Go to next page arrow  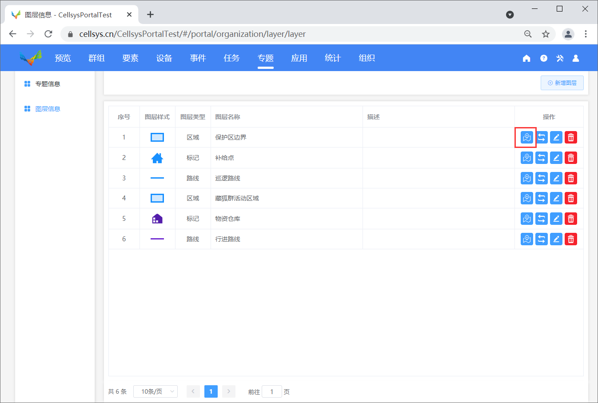coord(228,391)
